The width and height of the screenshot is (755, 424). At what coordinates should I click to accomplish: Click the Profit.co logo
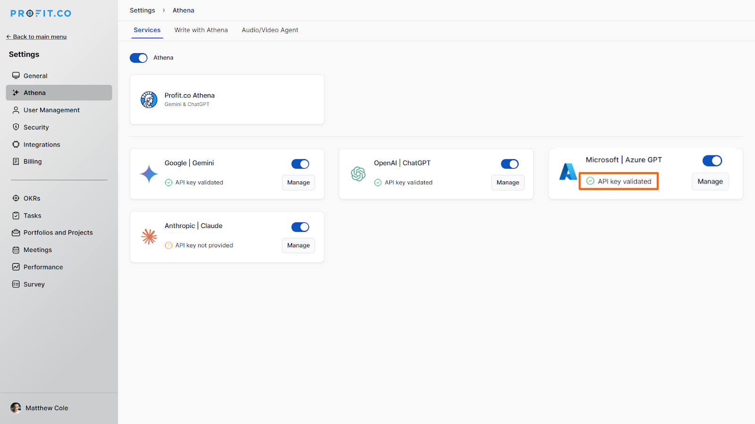[x=41, y=13]
